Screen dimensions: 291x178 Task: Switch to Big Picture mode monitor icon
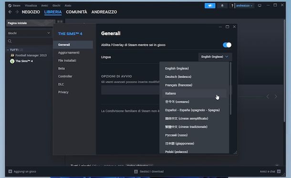[260, 6]
